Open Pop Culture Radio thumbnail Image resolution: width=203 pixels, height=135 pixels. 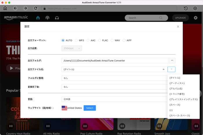(x=97, y=124)
